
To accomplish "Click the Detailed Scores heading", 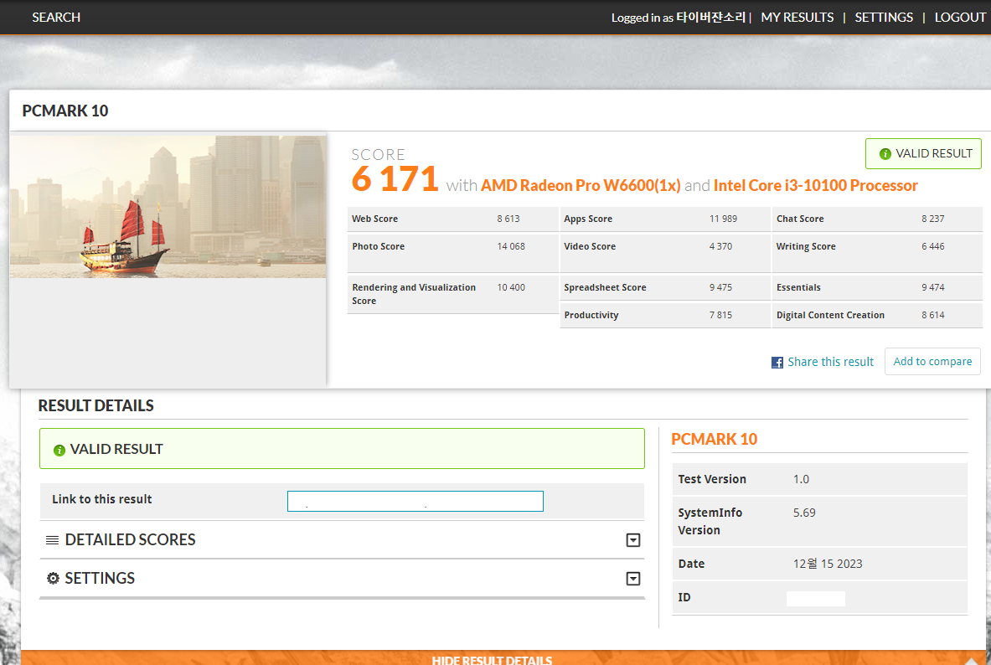I will [130, 540].
